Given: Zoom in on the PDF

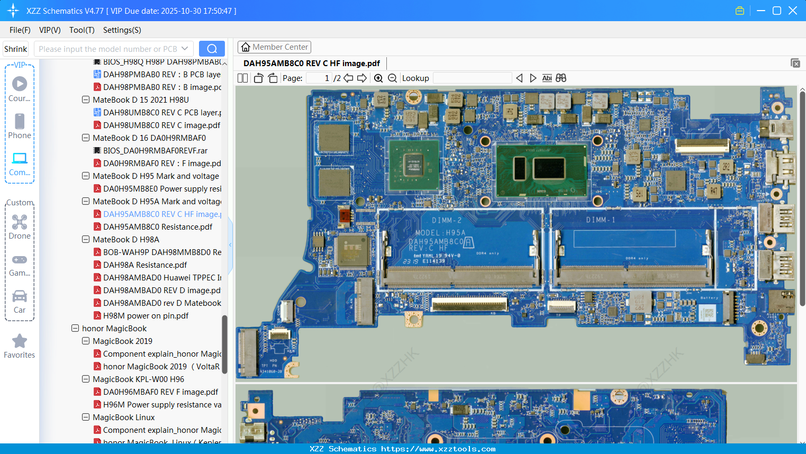Looking at the screenshot, I should point(378,78).
